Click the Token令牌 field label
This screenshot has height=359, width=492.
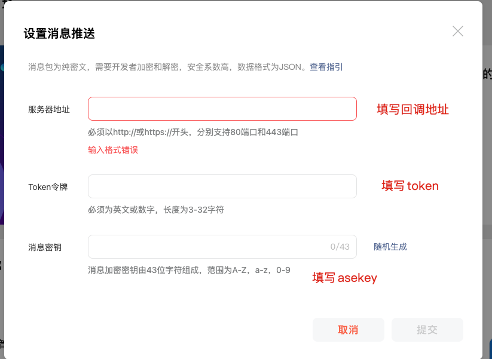coord(48,187)
